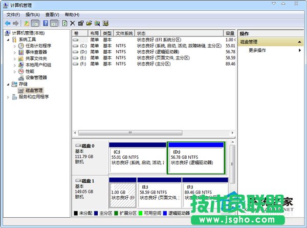The width and height of the screenshot is (307, 228).
Task: Click the volume list scroll right arrow
Action: pos(232,133)
